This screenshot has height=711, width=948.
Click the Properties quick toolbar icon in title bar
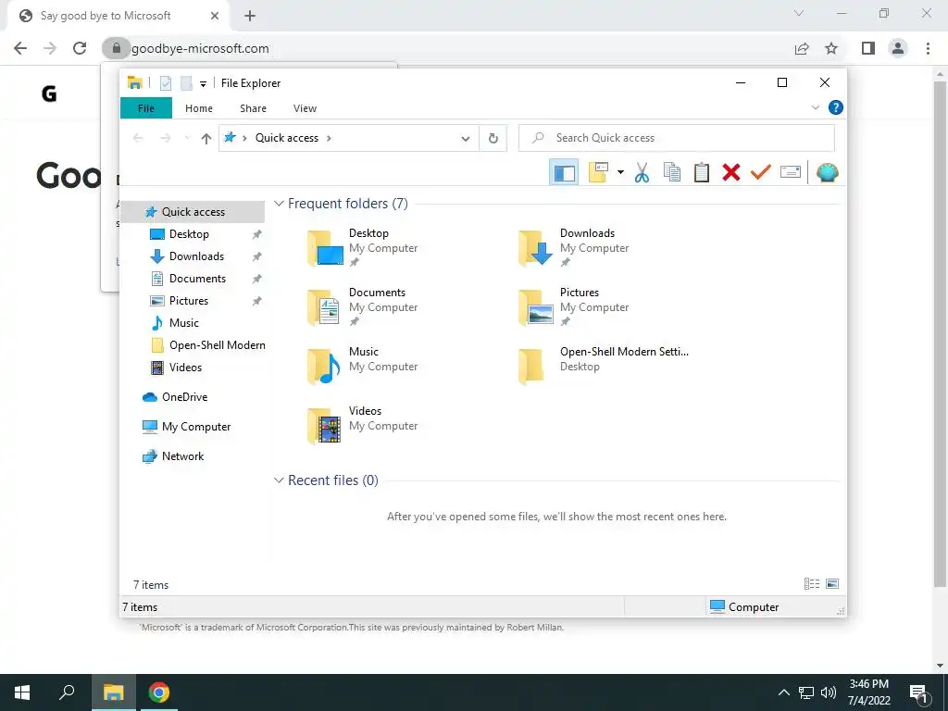pos(166,83)
